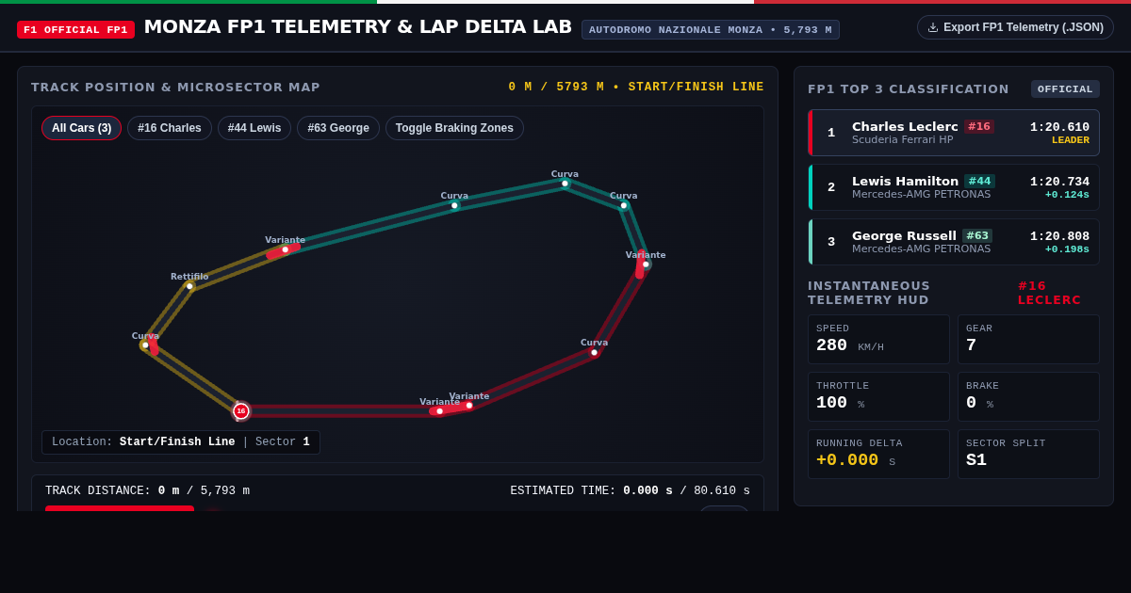
Task: Click the 1:20.734 lap time
Action: (1059, 182)
